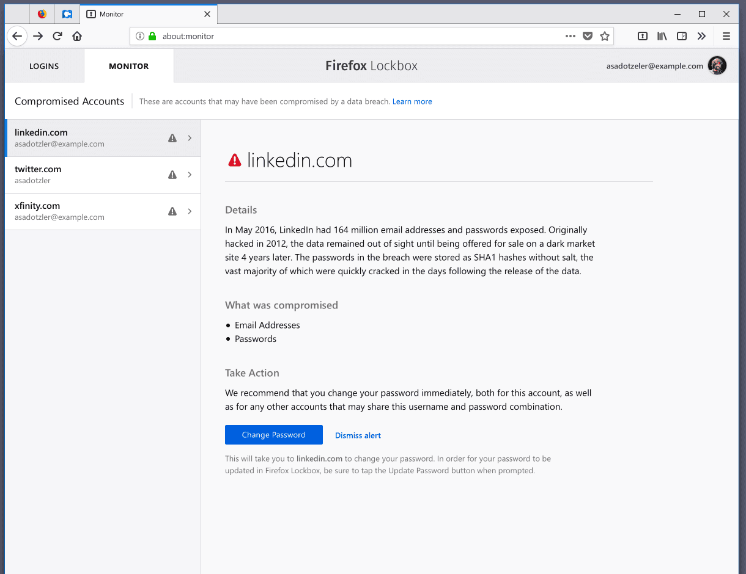Open the user profile avatar
Image resolution: width=746 pixels, height=574 pixels.
717,65
